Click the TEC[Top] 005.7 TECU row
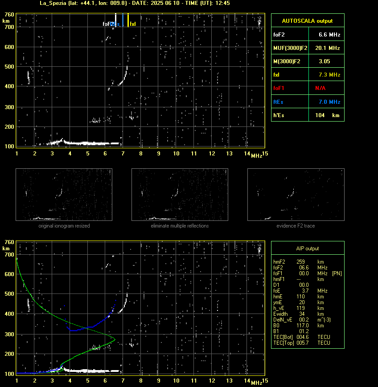This screenshot has width=378, height=387. click(302, 343)
